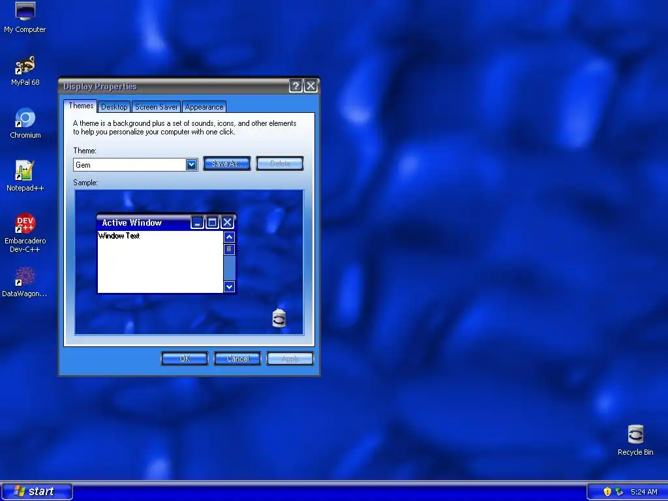Switch to the Themes tab
Screen dimensions: 668x501
point(81,106)
